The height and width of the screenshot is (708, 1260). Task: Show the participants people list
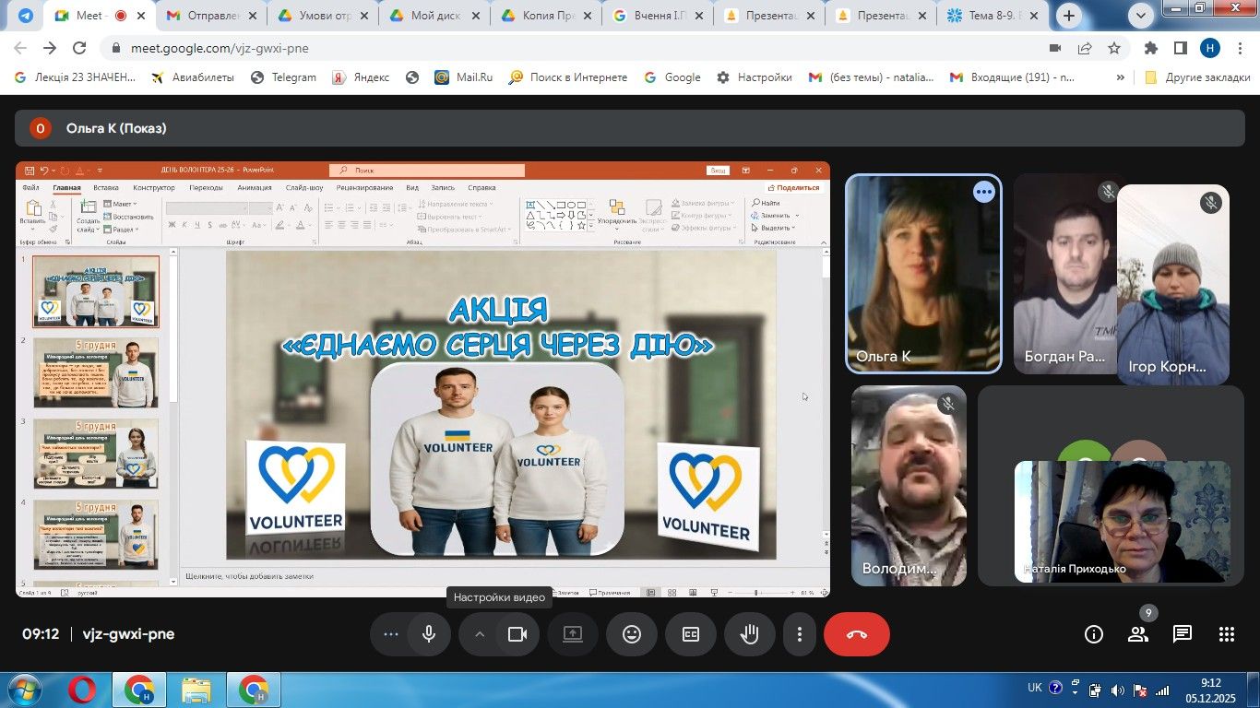pos(1138,634)
